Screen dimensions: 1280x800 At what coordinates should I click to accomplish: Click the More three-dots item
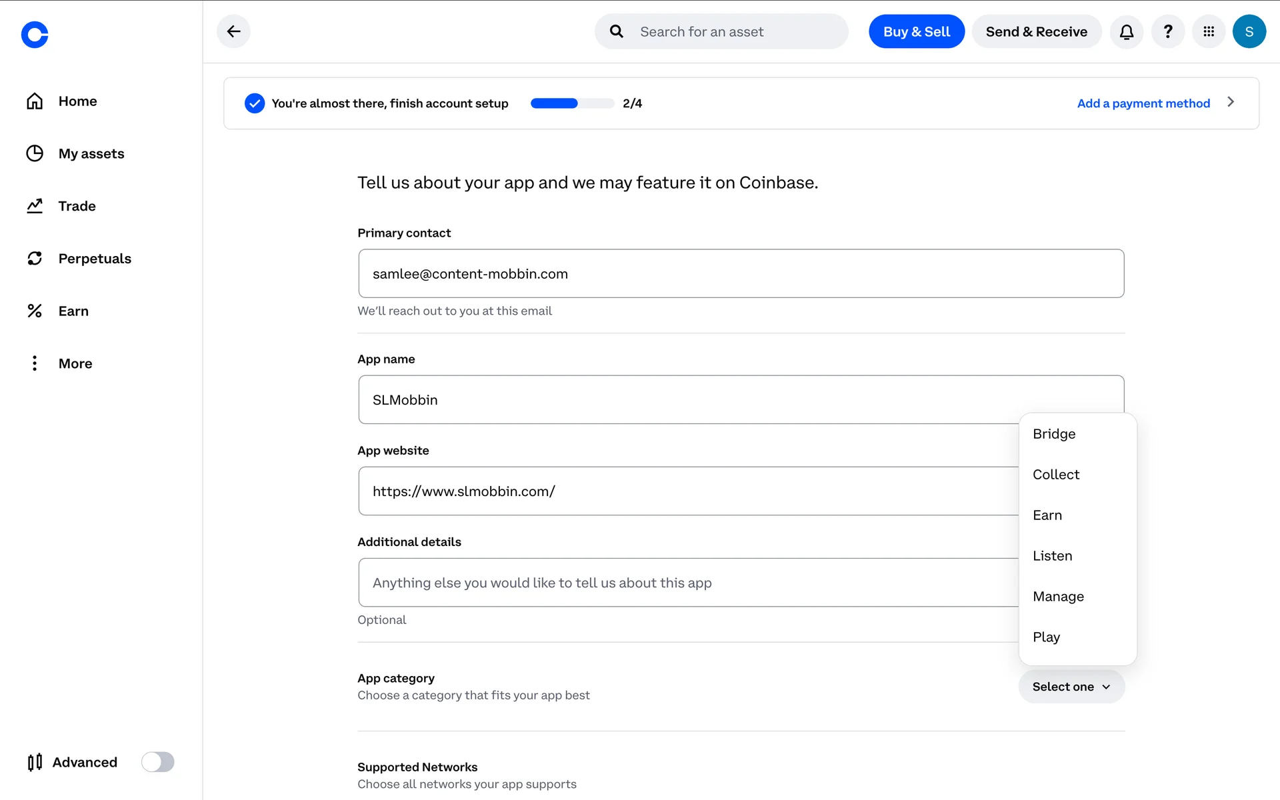75,363
